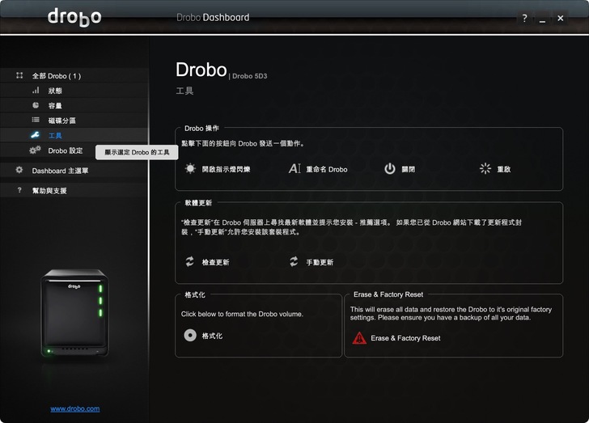Click the rename AI text icon

tap(294, 169)
